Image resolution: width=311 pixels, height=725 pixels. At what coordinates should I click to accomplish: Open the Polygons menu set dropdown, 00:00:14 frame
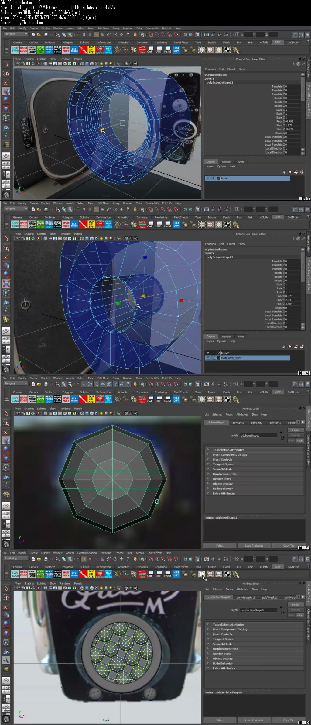(15, 34)
